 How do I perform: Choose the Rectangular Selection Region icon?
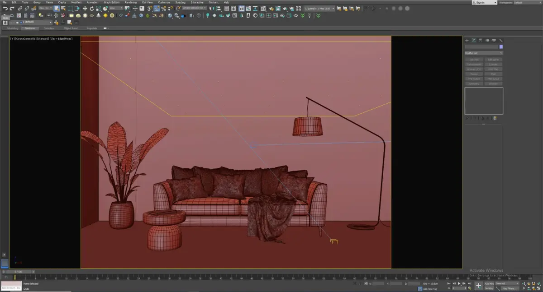tap(70, 8)
